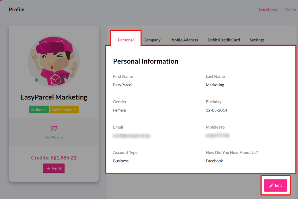Click the Credits: S$1,885.21 text
This screenshot has height=199, width=298.
(x=54, y=158)
